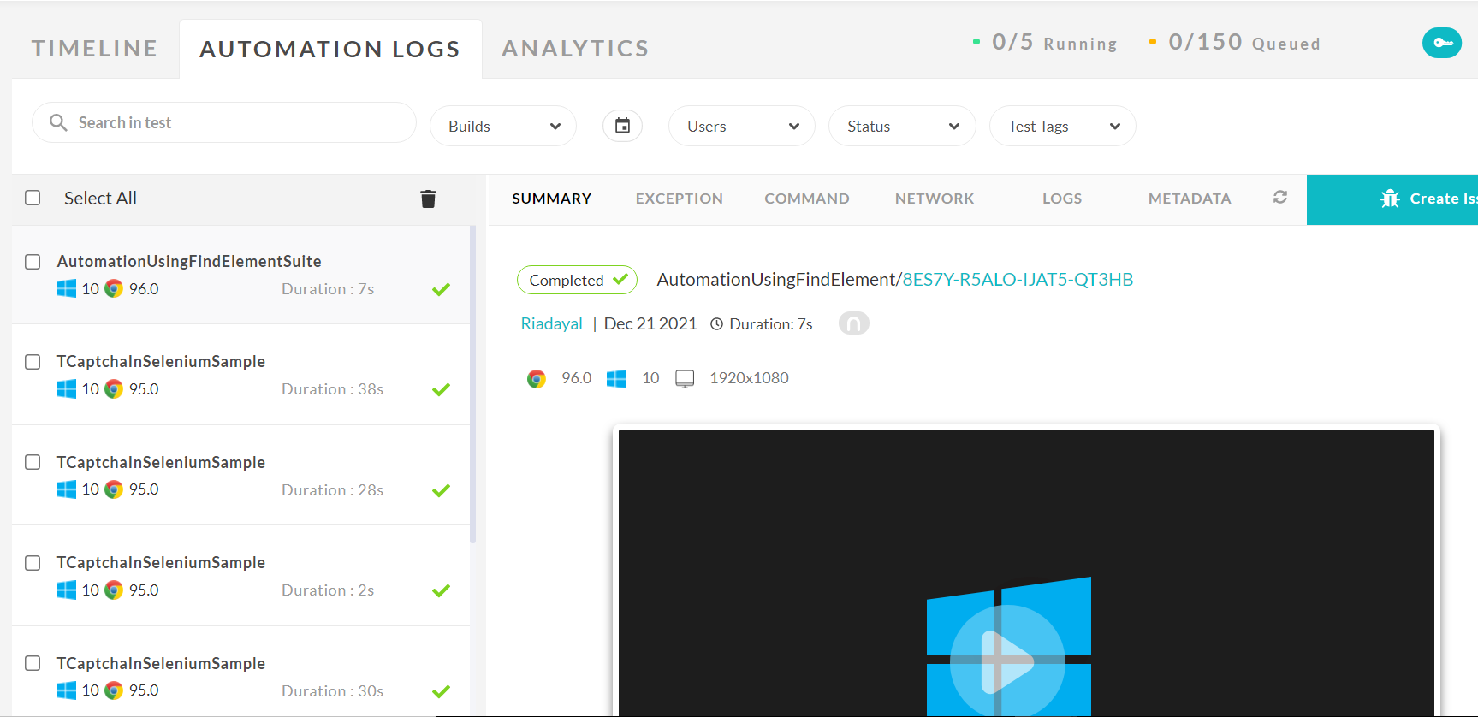The height and width of the screenshot is (717, 1478).
Task: Click green checkmark on the 38s test
Action: pyautogui.click(x=442, y=389)
